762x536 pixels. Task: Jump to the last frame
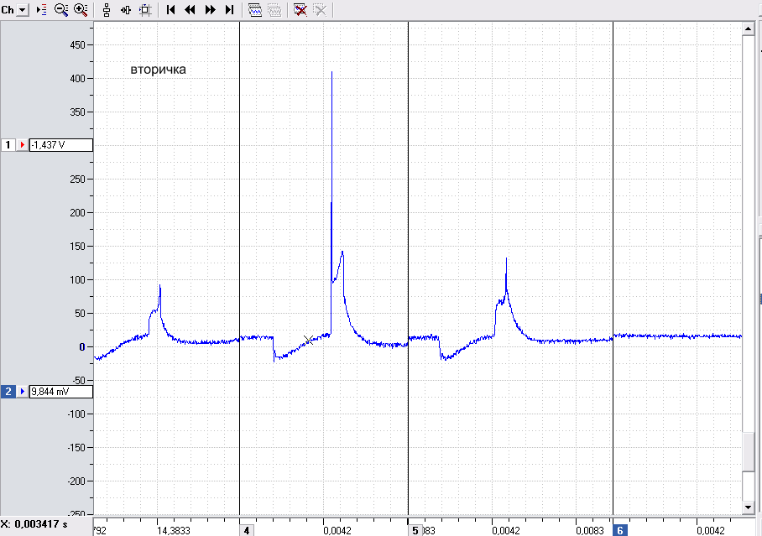point(229,10)
